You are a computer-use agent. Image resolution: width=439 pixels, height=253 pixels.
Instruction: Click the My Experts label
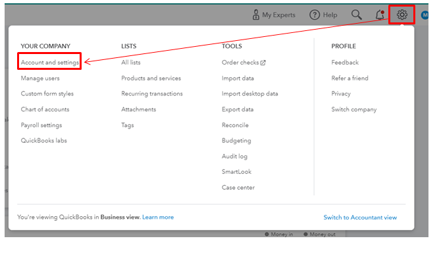278,15
